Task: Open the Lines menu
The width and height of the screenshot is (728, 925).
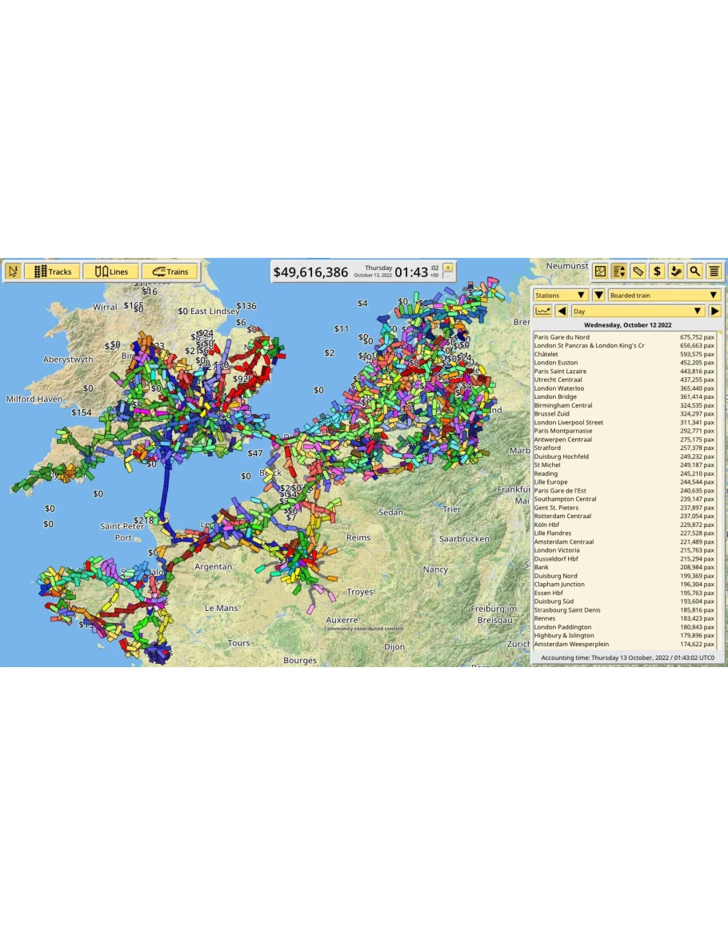Action: point(110,271)
